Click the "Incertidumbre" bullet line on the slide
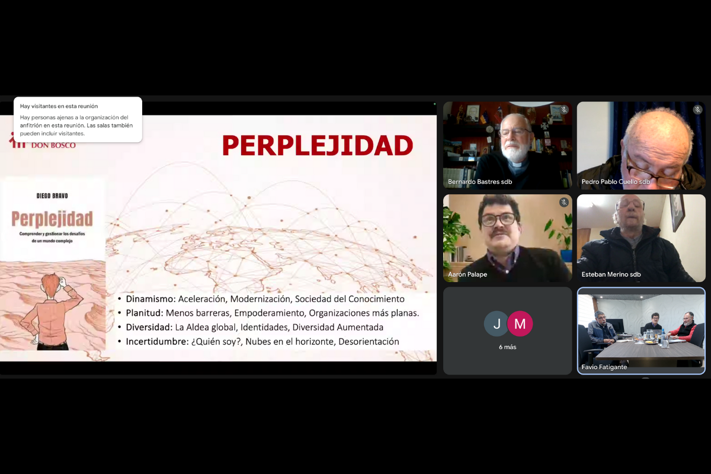 [258, 341]
